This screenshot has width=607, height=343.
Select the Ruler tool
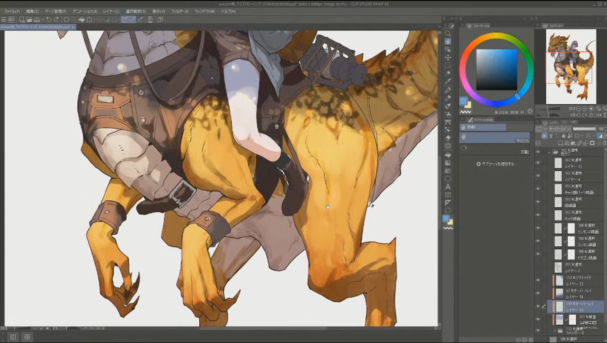448,203
